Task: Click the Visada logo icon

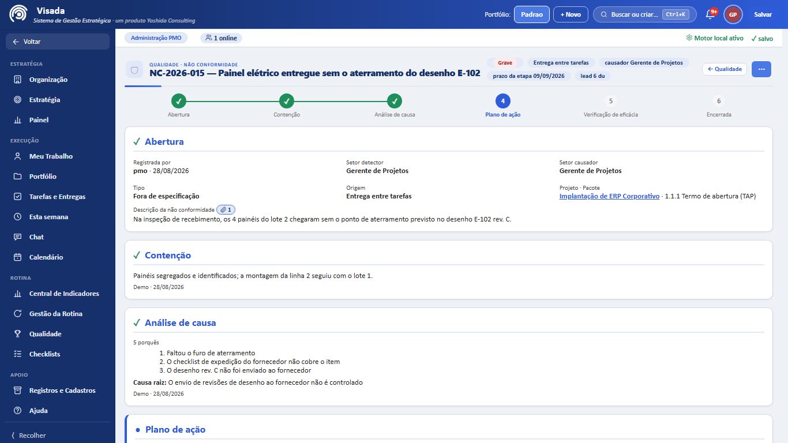Action: coord(18,14)
